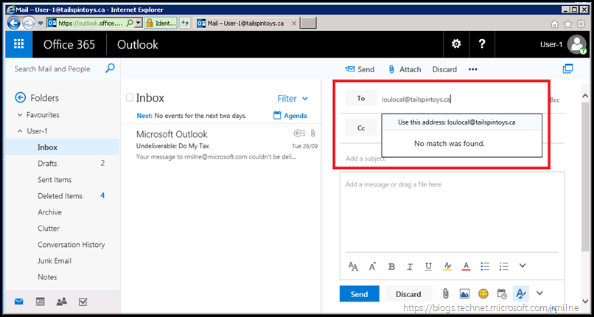The image size is (594, 317).
Task: Open the settings gear in Outlook header
Action: coord(456,44)
